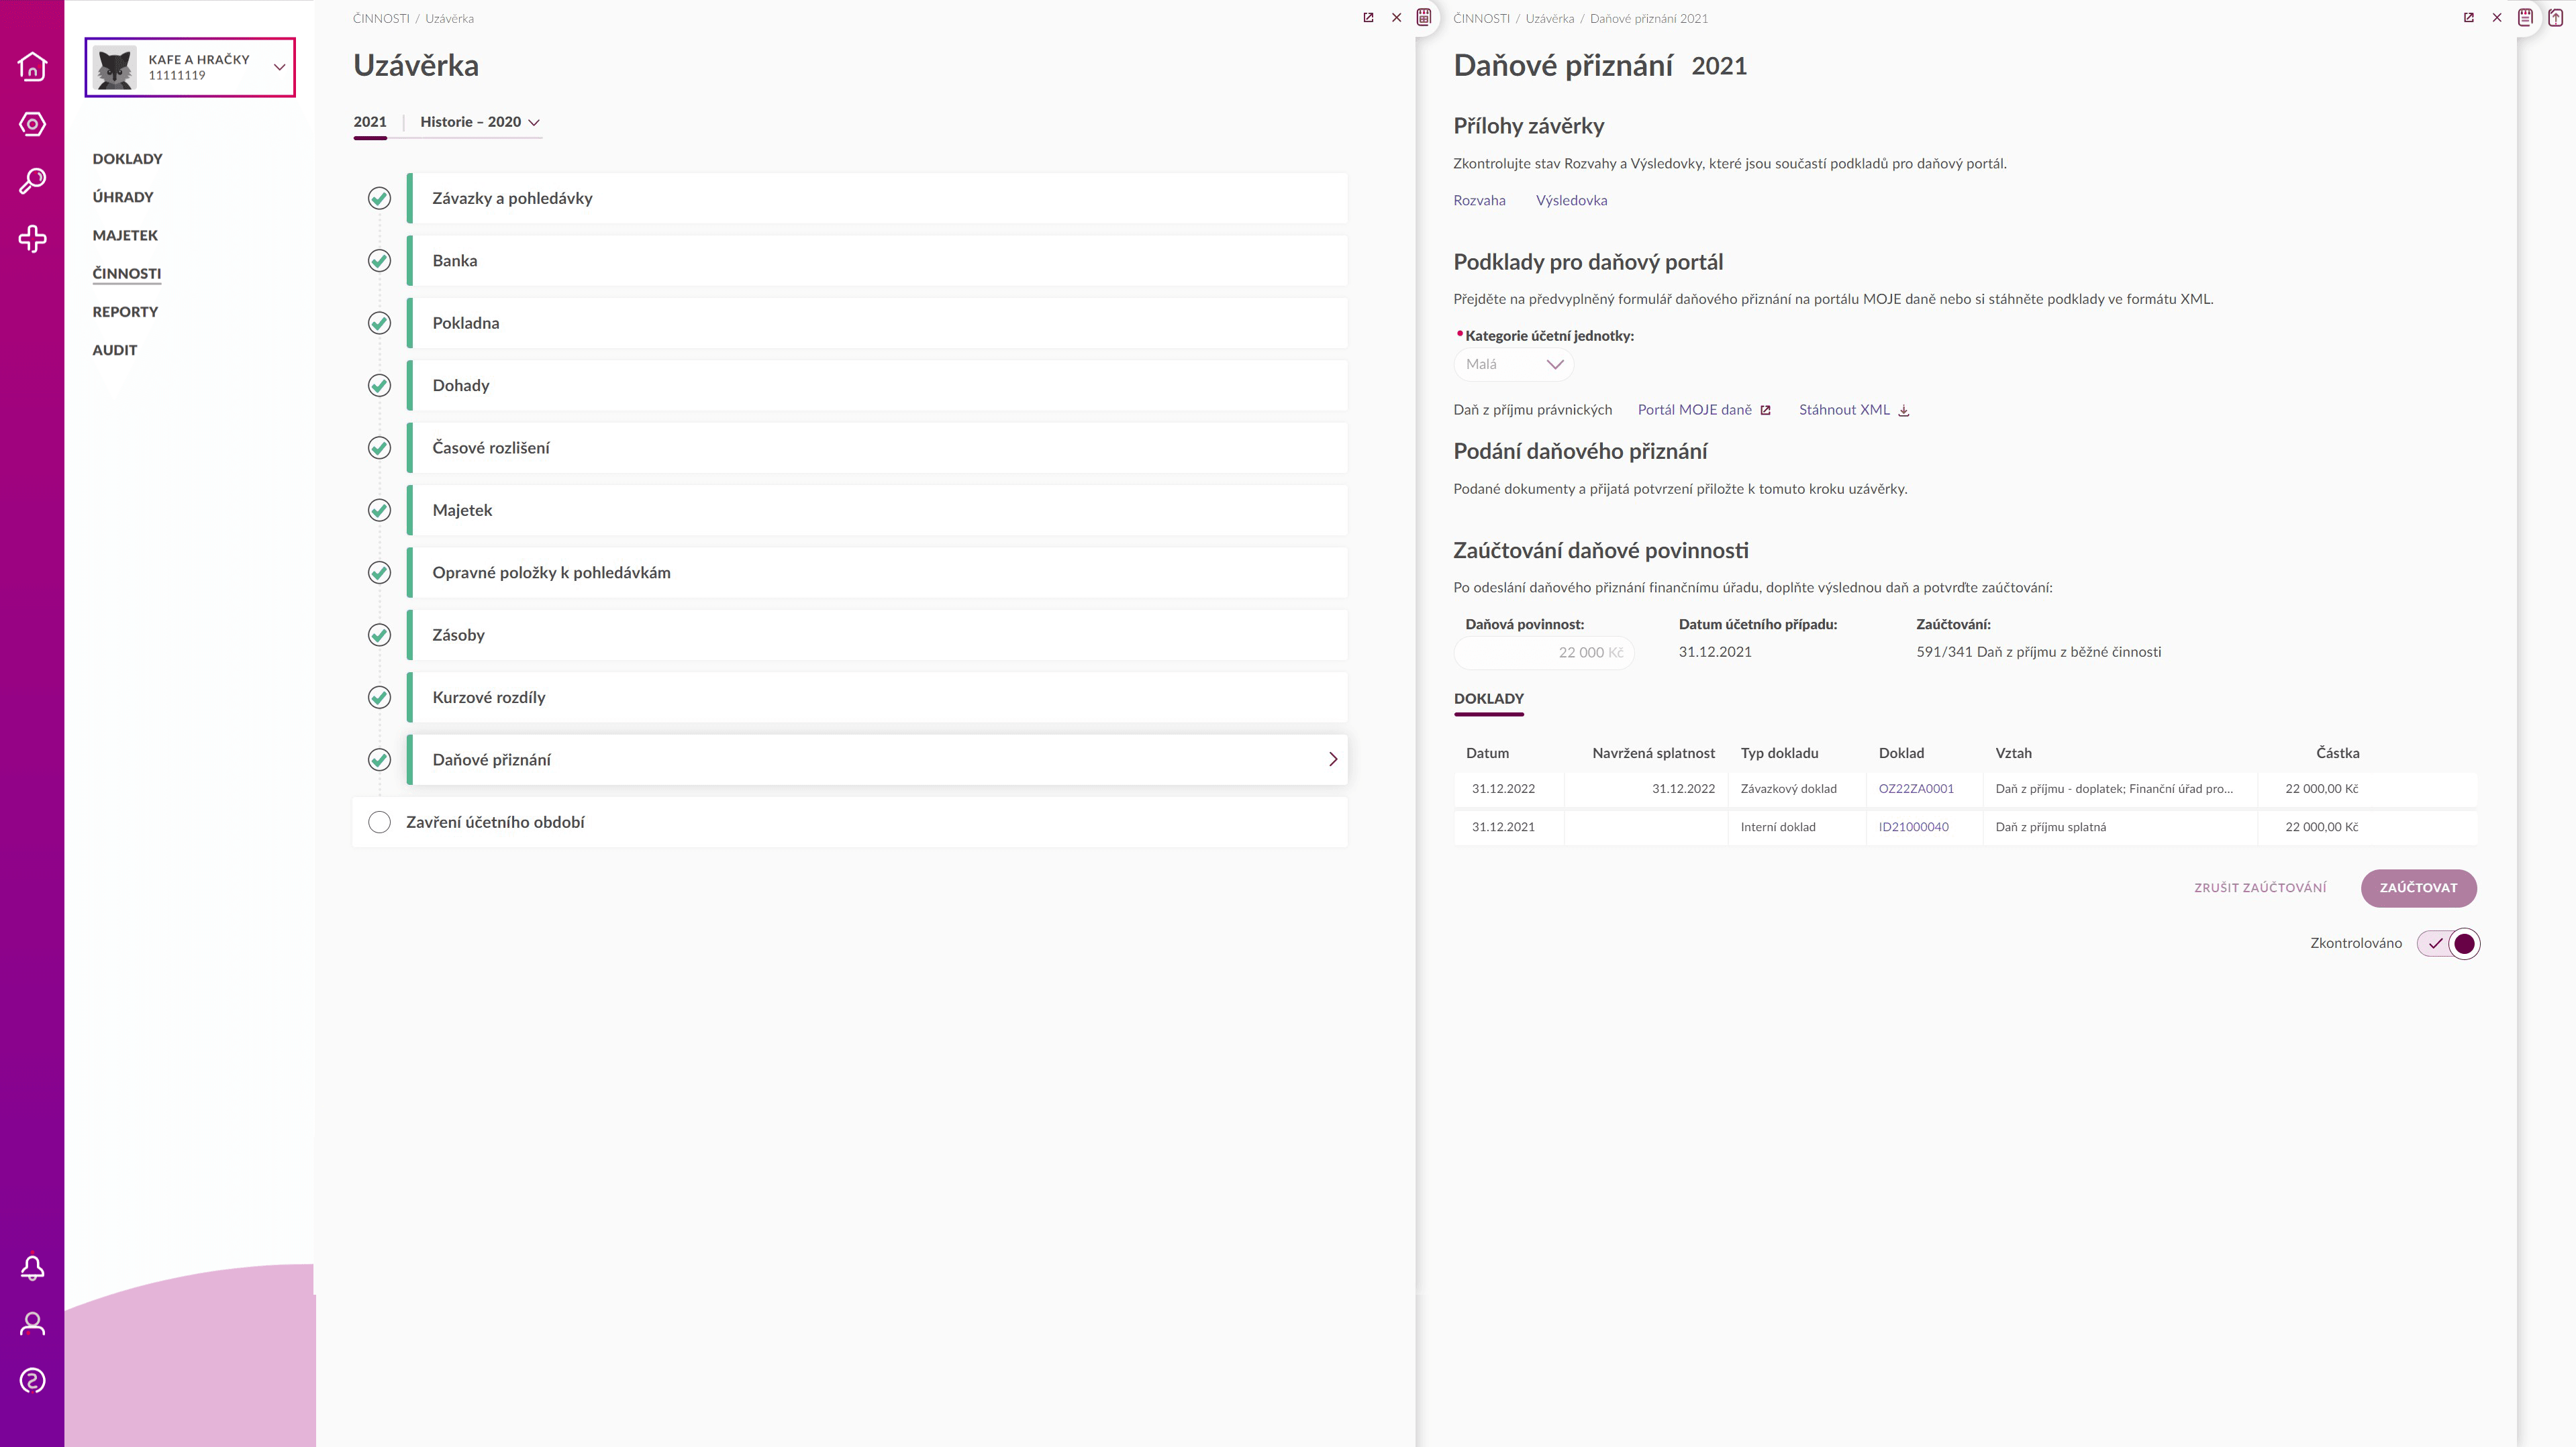Image resolution: width=2576 pixels, height=1447 pixels.
Task: Open the hexagon settings icon in sidebar
Action: pos(32,124)
